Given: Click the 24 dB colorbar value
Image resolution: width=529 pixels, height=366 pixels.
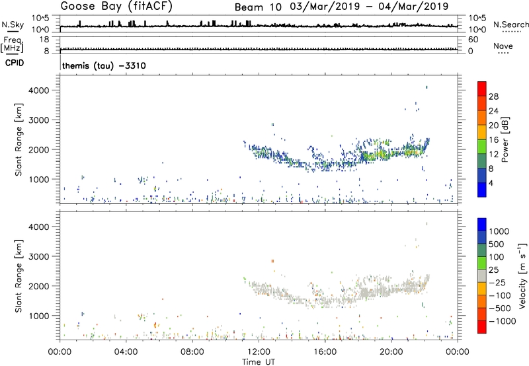Looking at the screenshot, I should coord(493,111).
